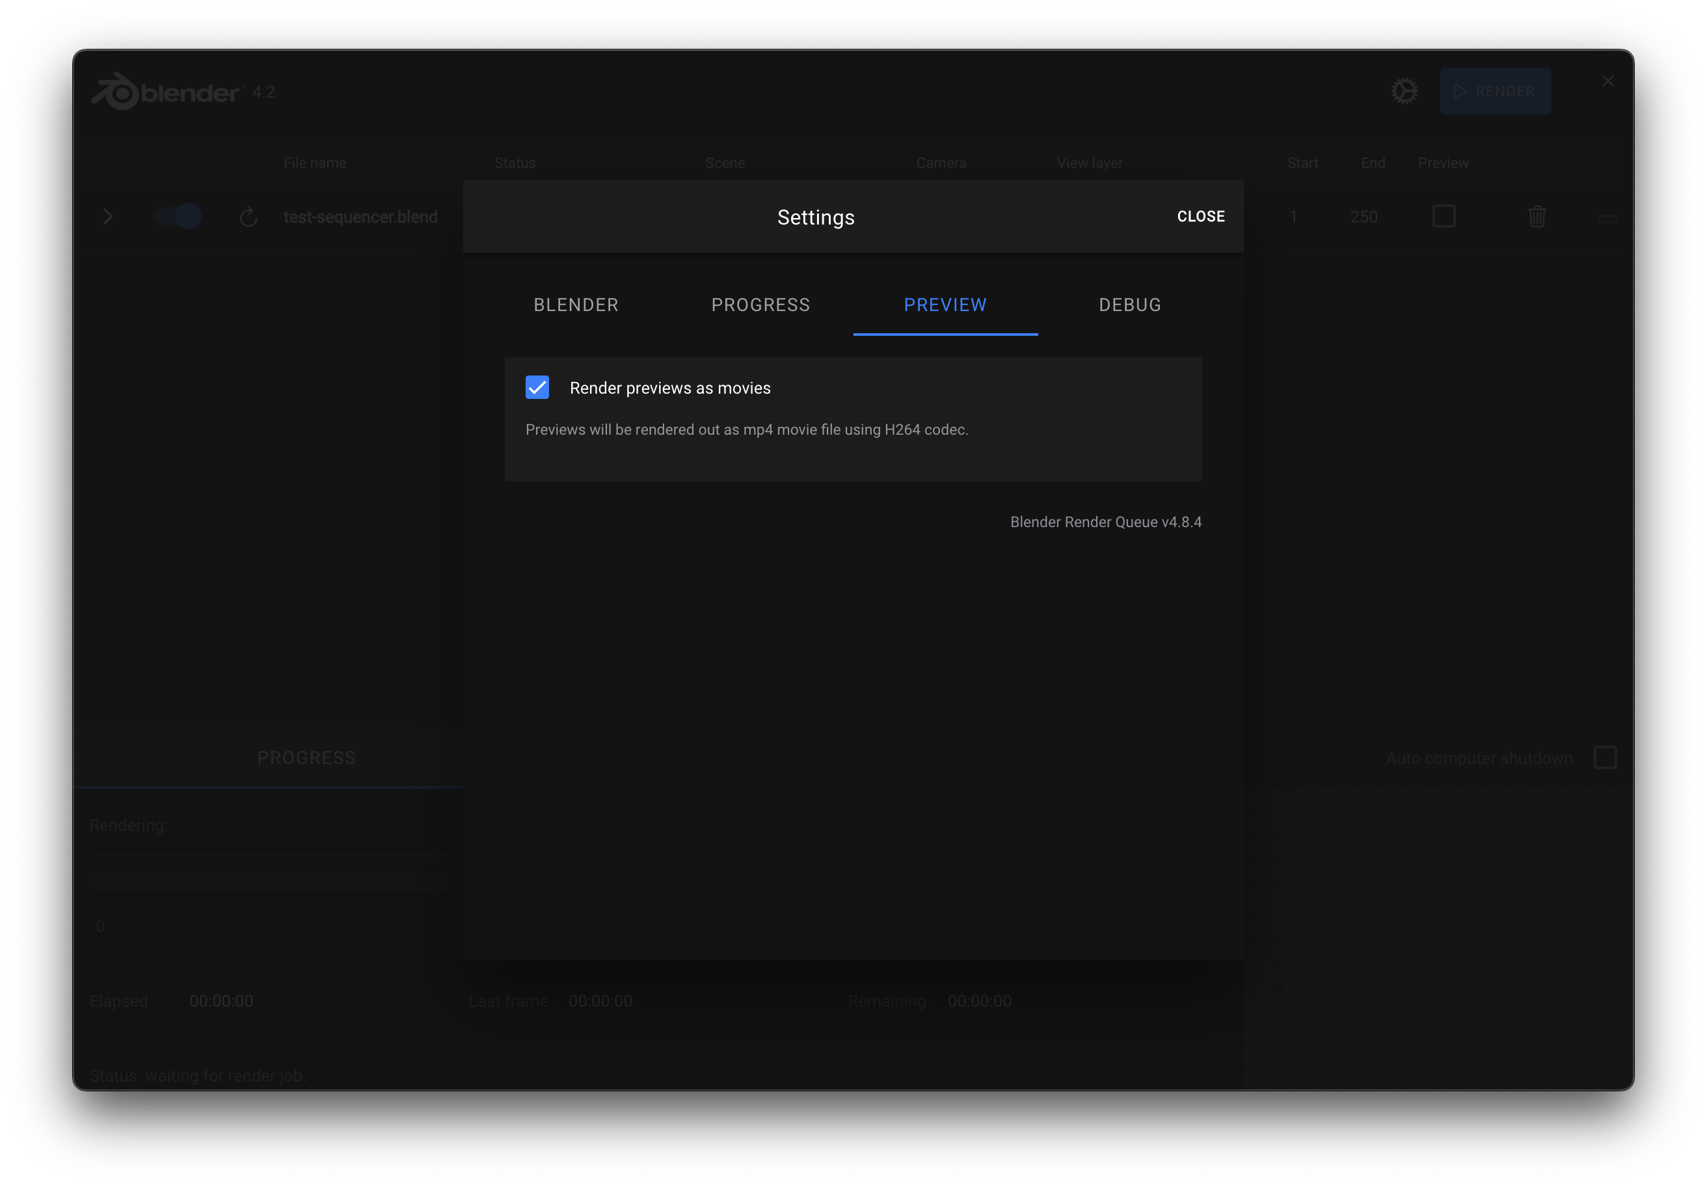The width and height of the screenshot is (1707, 1187).
Task: Click the Blender Render Queue v4.8.4 text
Action: pyautogui.click(x=1105, y=522)
